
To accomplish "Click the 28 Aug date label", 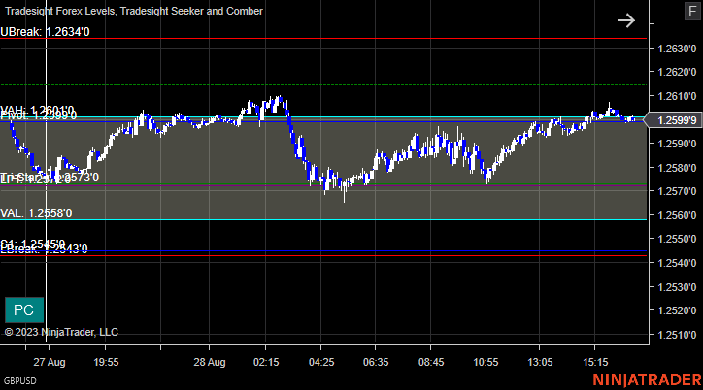I will (x=210, y=362).
